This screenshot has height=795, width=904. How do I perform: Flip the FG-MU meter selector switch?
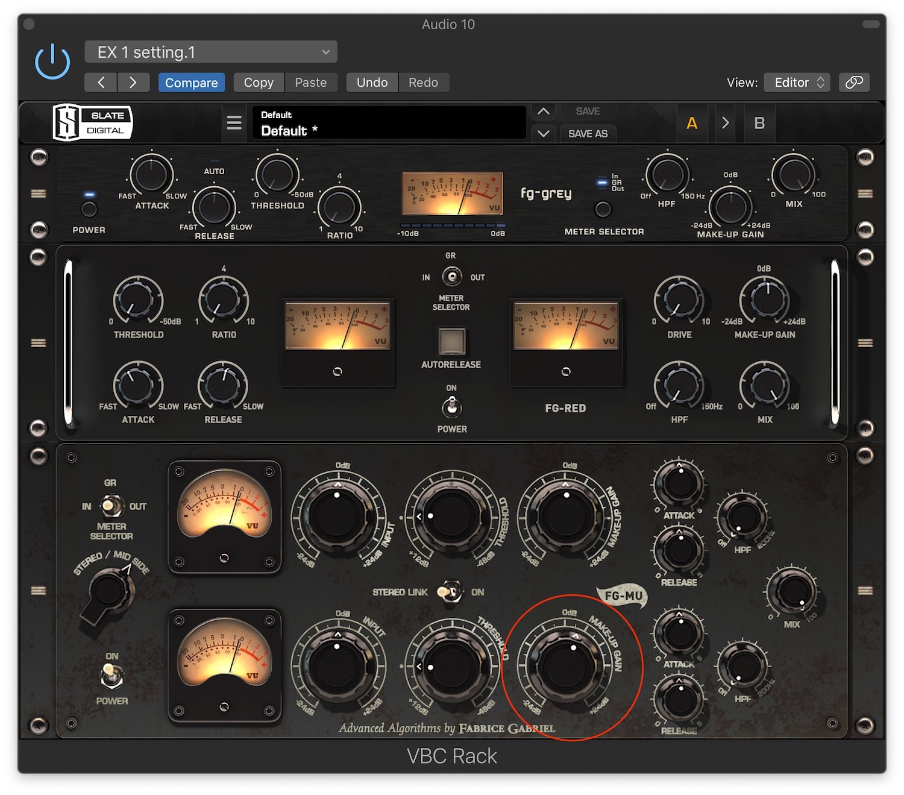(111, 506)
